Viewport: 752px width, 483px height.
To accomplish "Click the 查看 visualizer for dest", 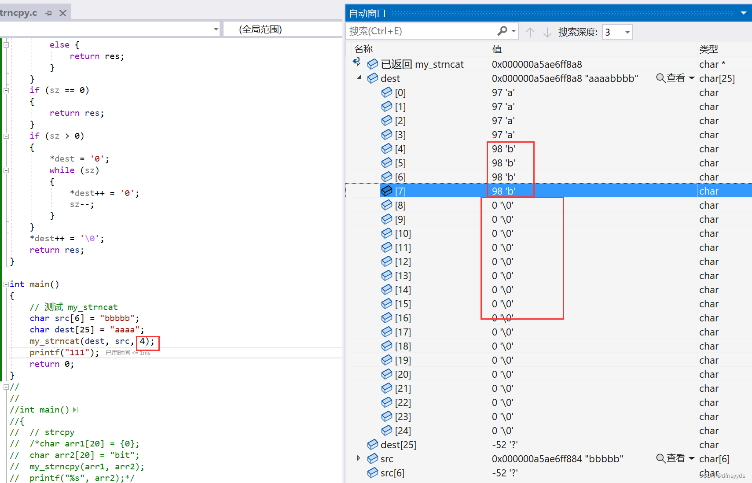I will click(x=671, y=78).
